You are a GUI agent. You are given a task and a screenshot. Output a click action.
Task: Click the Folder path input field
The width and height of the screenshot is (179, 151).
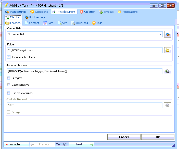(84, 50)
